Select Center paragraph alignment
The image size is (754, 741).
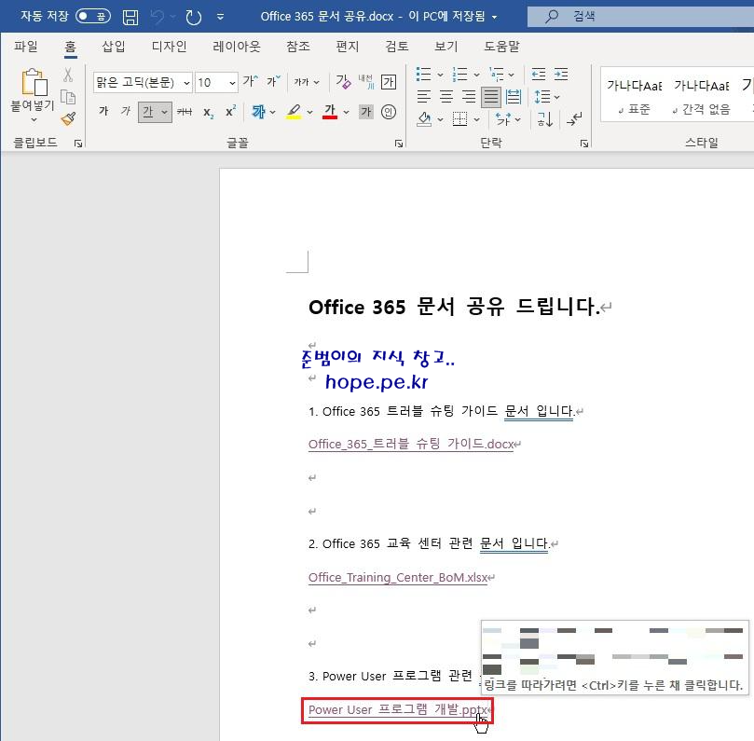[446, 97]
